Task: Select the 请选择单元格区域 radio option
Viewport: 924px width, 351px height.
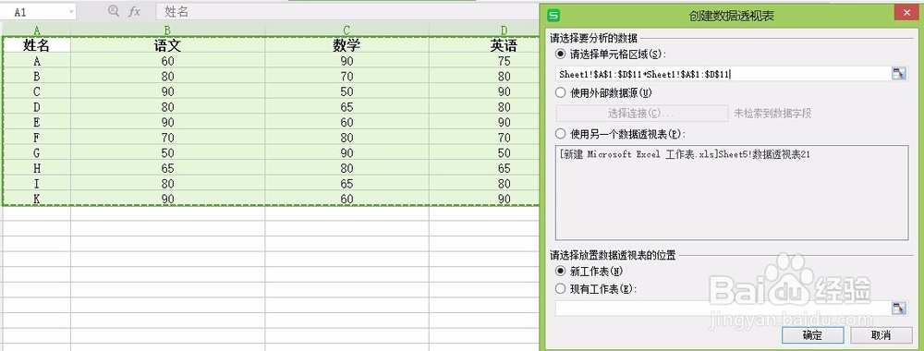Action: 560,54
